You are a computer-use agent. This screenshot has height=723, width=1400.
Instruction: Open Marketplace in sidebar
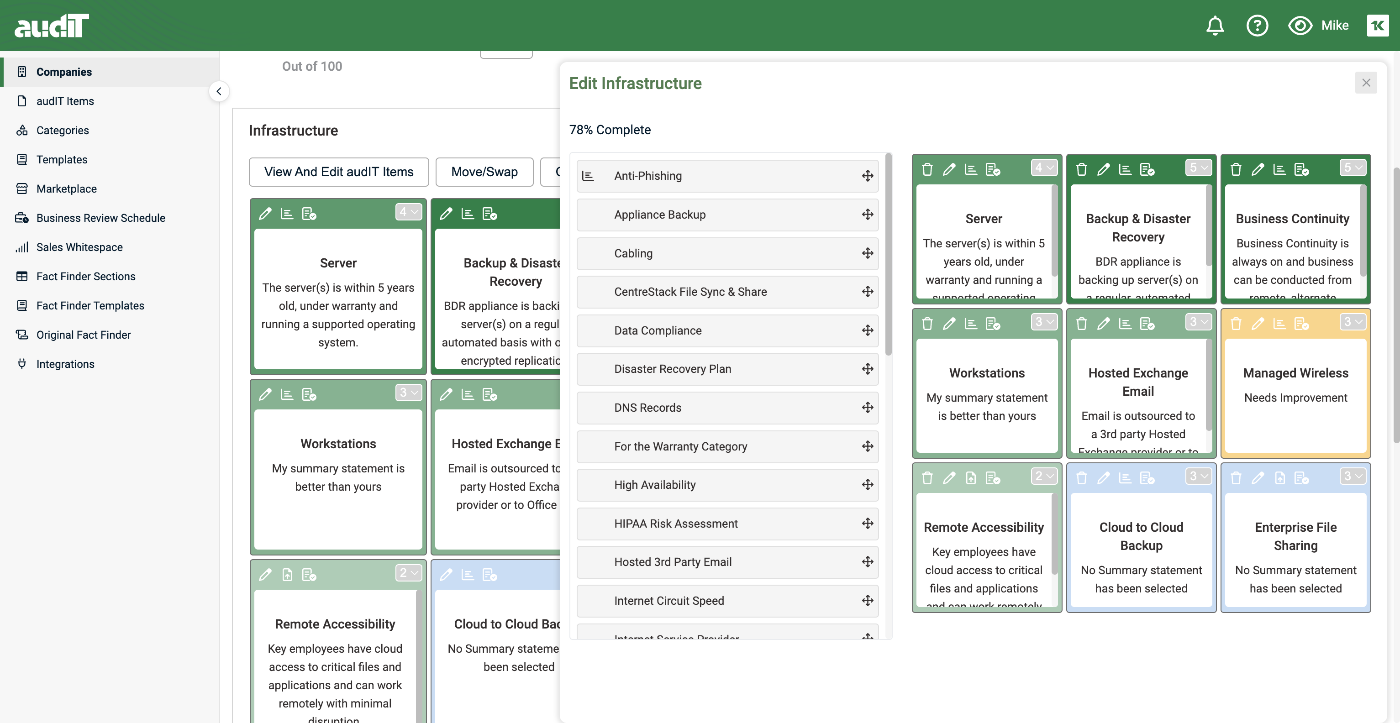pyautogui.click(x=66, y=189)
